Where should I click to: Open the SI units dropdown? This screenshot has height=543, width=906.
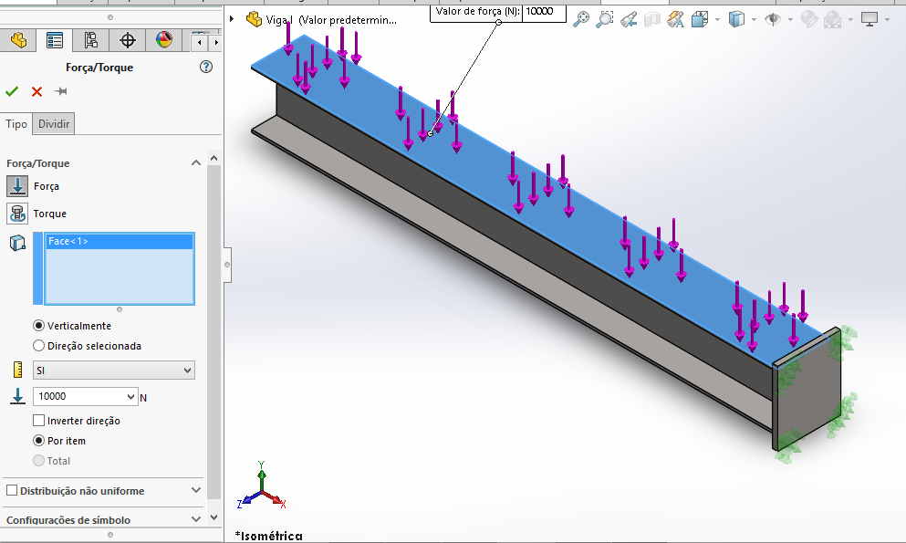(114, 370)
